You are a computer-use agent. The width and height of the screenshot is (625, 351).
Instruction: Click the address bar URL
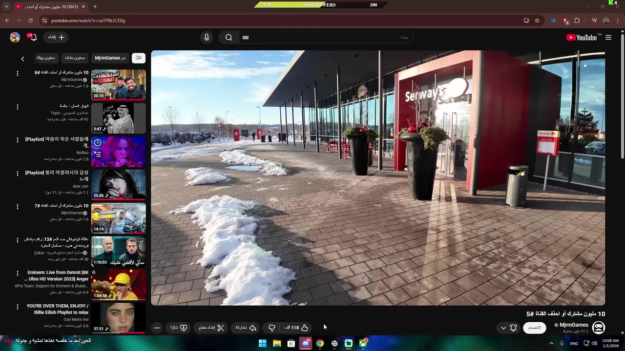coord(88,20)
